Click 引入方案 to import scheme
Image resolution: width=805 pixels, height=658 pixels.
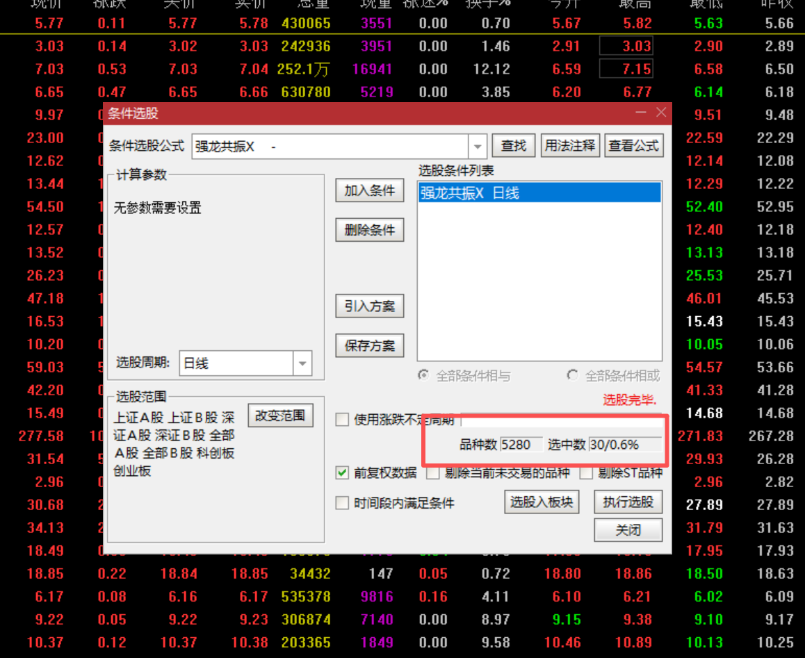(x=369, y=306)
